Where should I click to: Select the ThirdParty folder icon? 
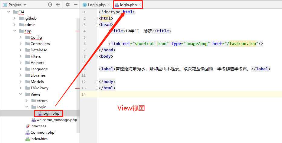pyautogui.click(x=28, y=88)
